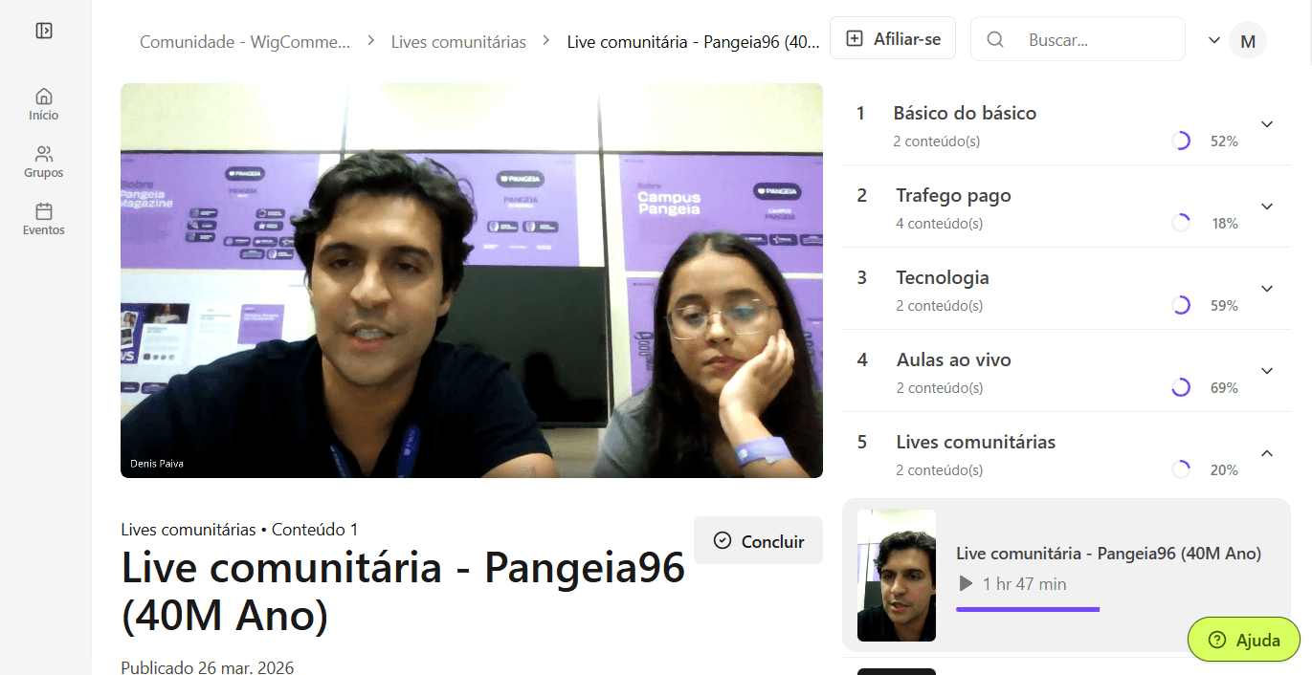Focus the Buscar search field

click(x=1078, y=39)
